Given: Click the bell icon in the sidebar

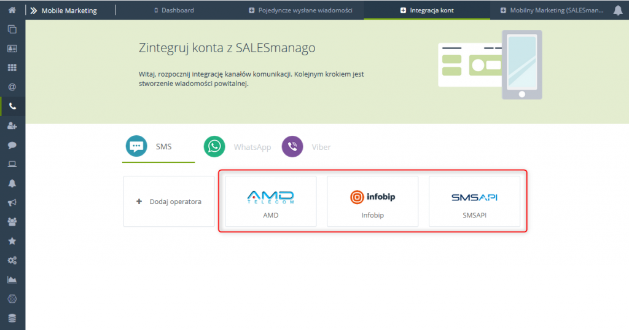Looking at the screenshot, I should pos(12,184).
